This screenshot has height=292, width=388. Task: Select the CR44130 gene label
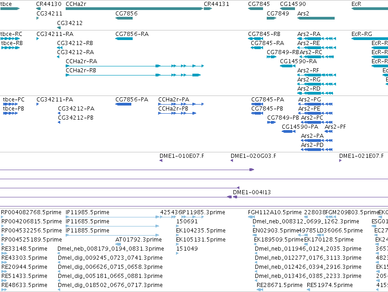[x=49, y=4]
